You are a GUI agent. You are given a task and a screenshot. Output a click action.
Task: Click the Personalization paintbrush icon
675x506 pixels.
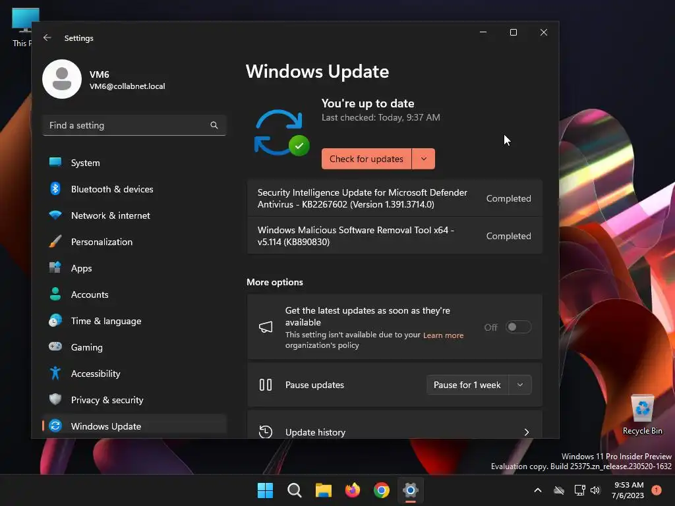coord(55,241)
